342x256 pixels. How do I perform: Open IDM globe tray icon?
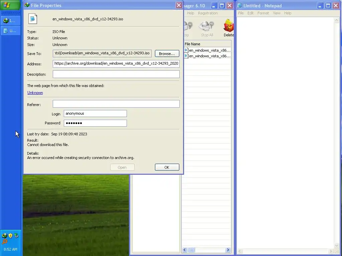point(5,236)
